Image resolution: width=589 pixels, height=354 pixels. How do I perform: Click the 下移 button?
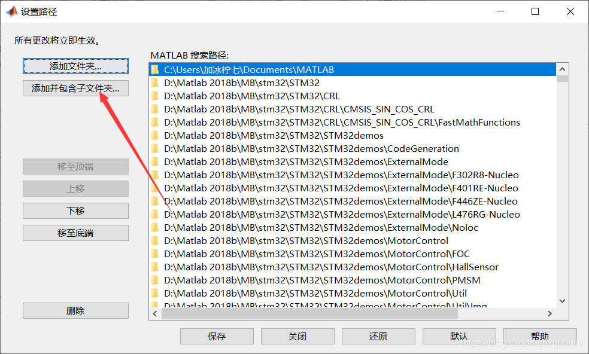(75, 210)
